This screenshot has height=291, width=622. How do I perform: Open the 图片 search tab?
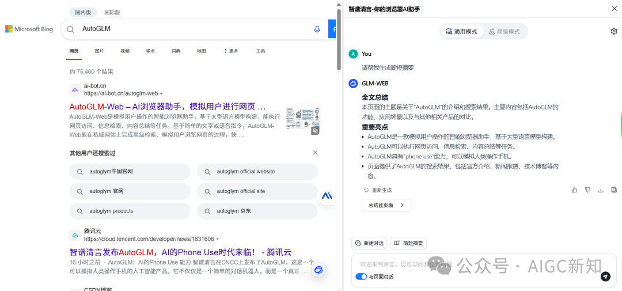(99, 51)
